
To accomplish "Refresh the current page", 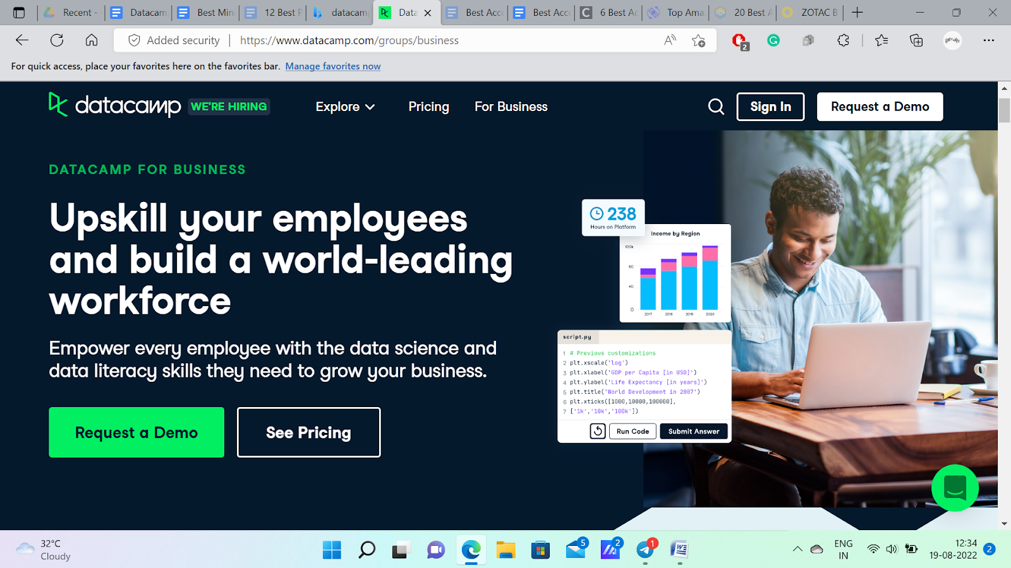I will pyautogui.click(x=57, y=40).
